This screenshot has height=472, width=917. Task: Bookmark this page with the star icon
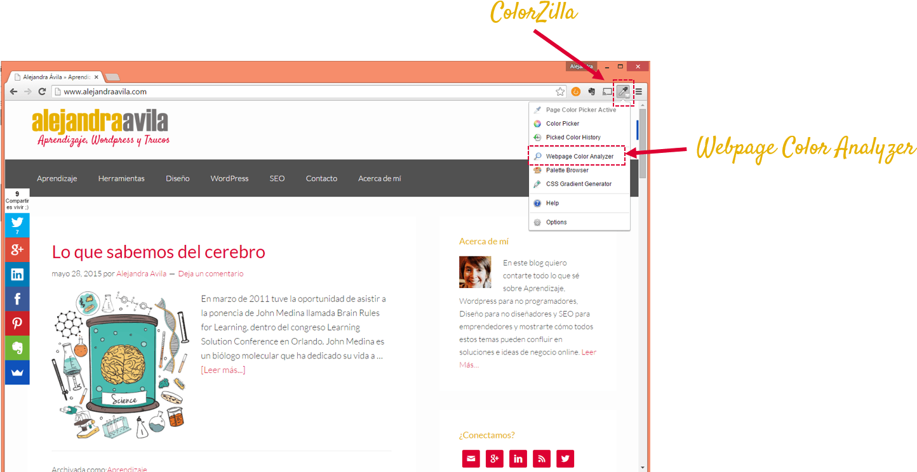(560, 91)
